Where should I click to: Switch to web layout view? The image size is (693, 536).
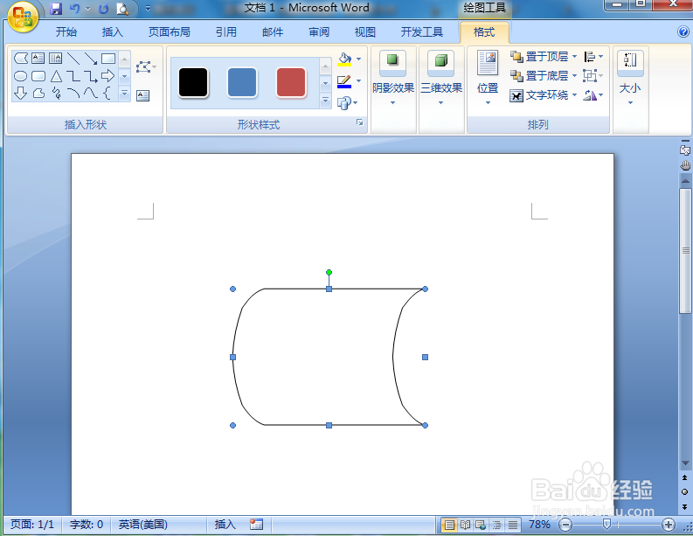(x=481, y=525)
